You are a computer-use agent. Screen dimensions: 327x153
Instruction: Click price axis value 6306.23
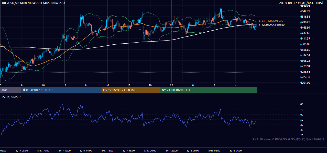point(305,61)
